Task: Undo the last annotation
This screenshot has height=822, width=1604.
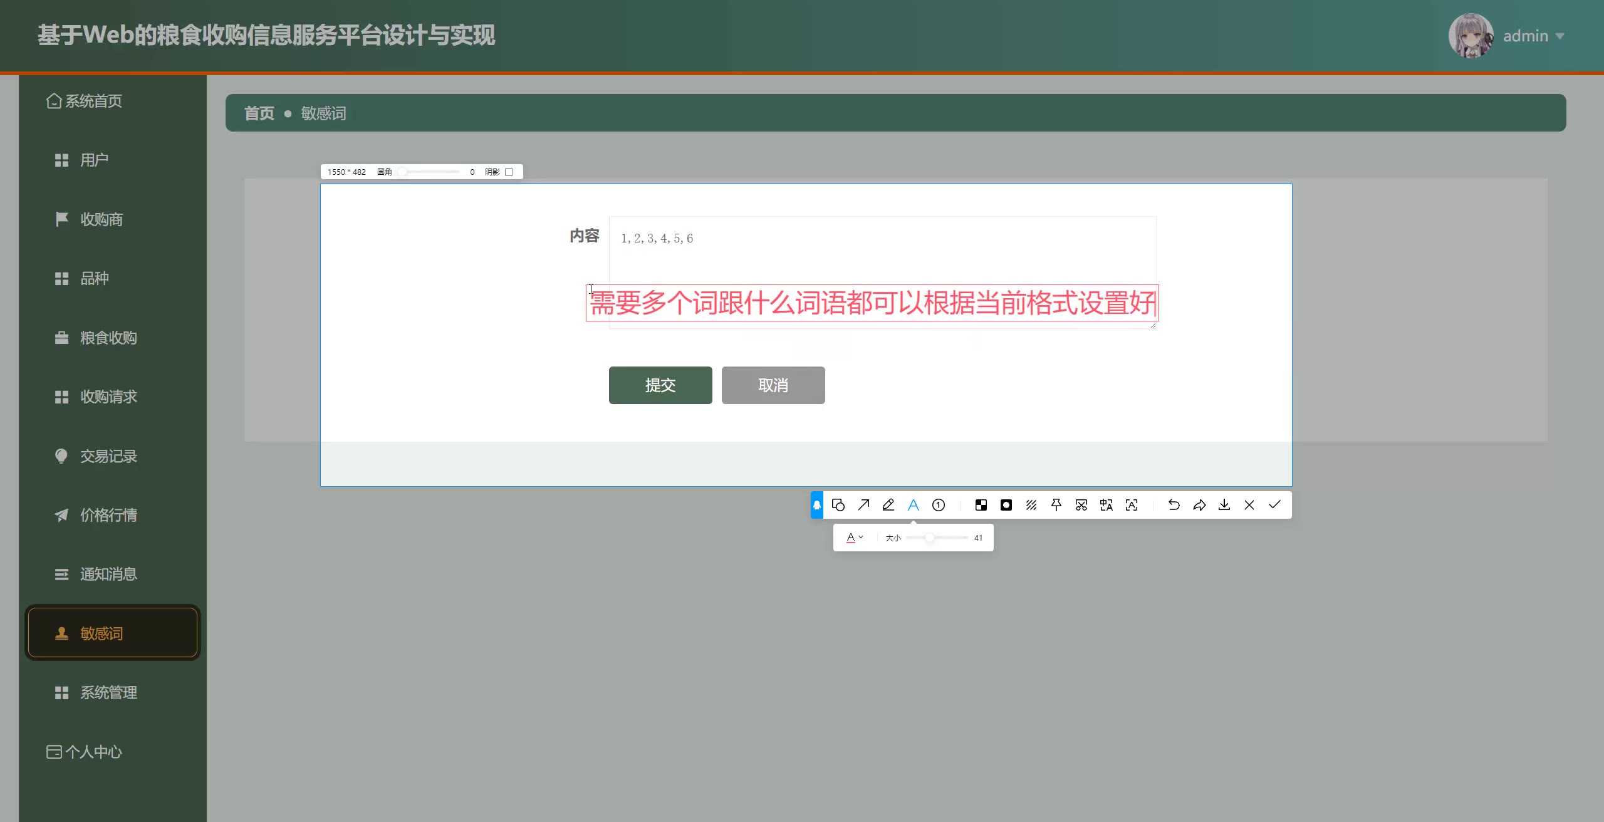Action: (1174, 505)
